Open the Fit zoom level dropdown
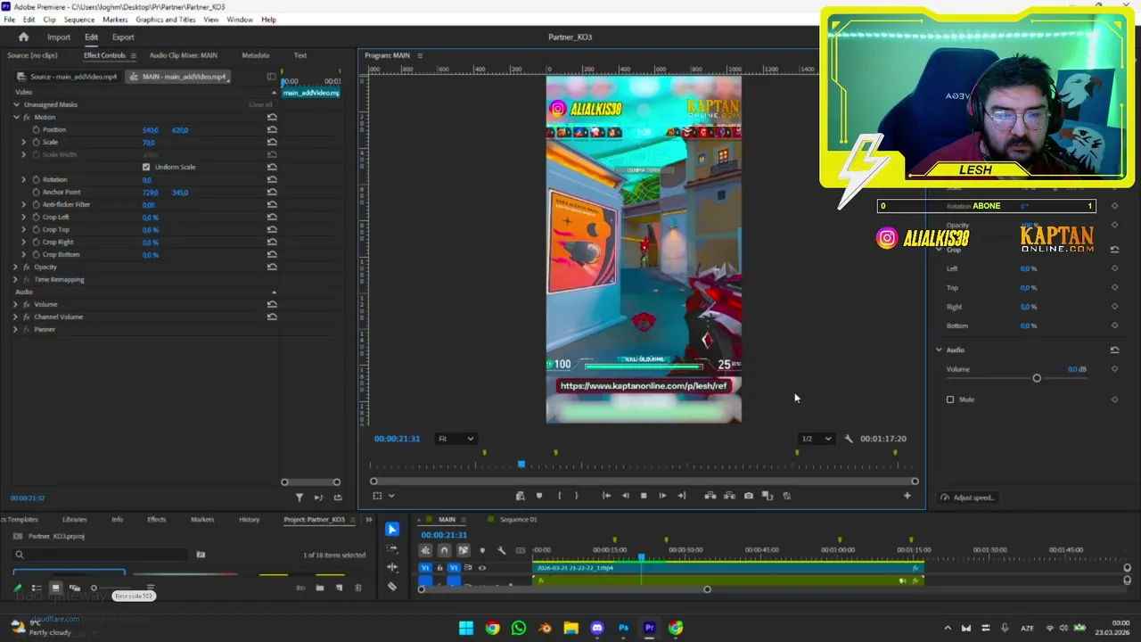The image size is (1141, 642). (x=456, y=439)
